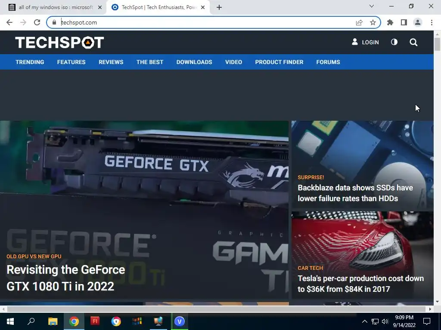The height and width of the screenshot is (330, 441).
Task: Open the notification center icon
Action: (x=427, y=321)
